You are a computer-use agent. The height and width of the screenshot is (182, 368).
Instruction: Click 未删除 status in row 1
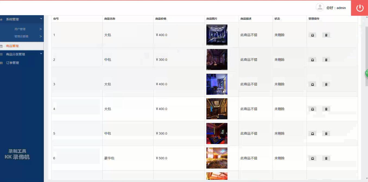coord(280,35)
